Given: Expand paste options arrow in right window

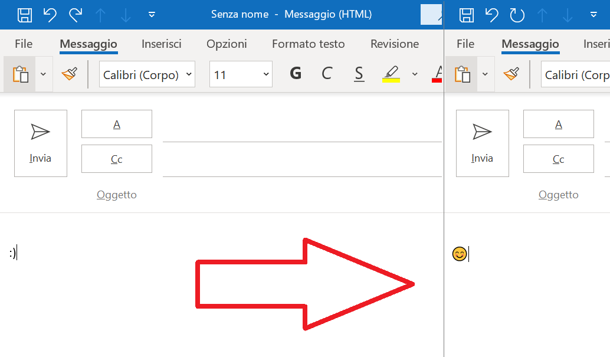Looking at the screenshot, I should coord(486,74).
